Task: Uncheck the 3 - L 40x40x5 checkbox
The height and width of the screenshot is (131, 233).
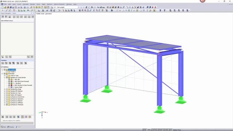Action: (9, 83)
